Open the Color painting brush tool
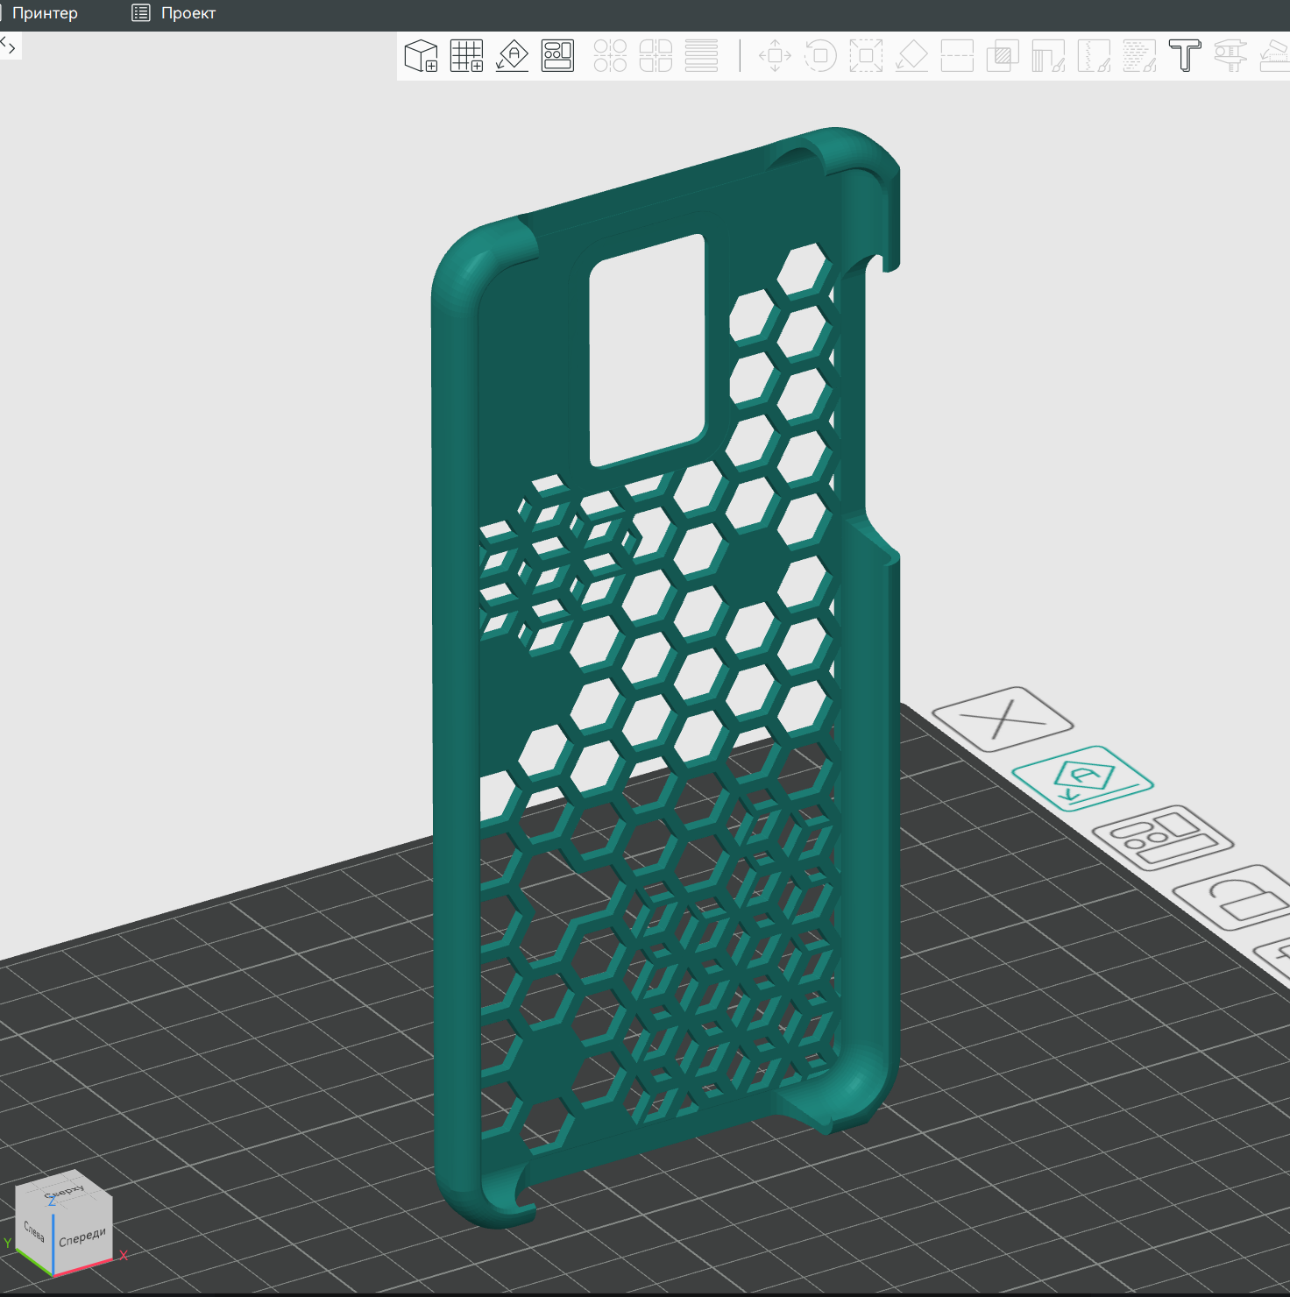 [1139, 56]
